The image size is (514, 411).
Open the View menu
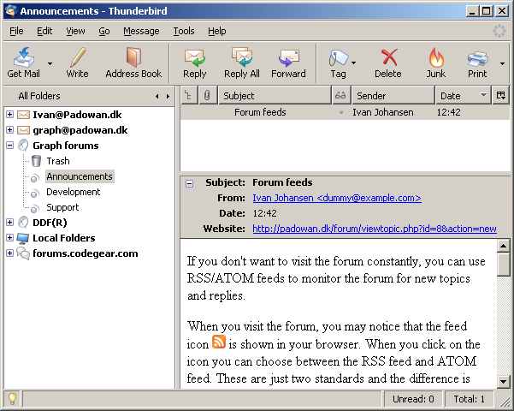click(x=75, y=31)
